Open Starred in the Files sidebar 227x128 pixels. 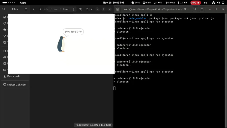click(x=5, y=30)
